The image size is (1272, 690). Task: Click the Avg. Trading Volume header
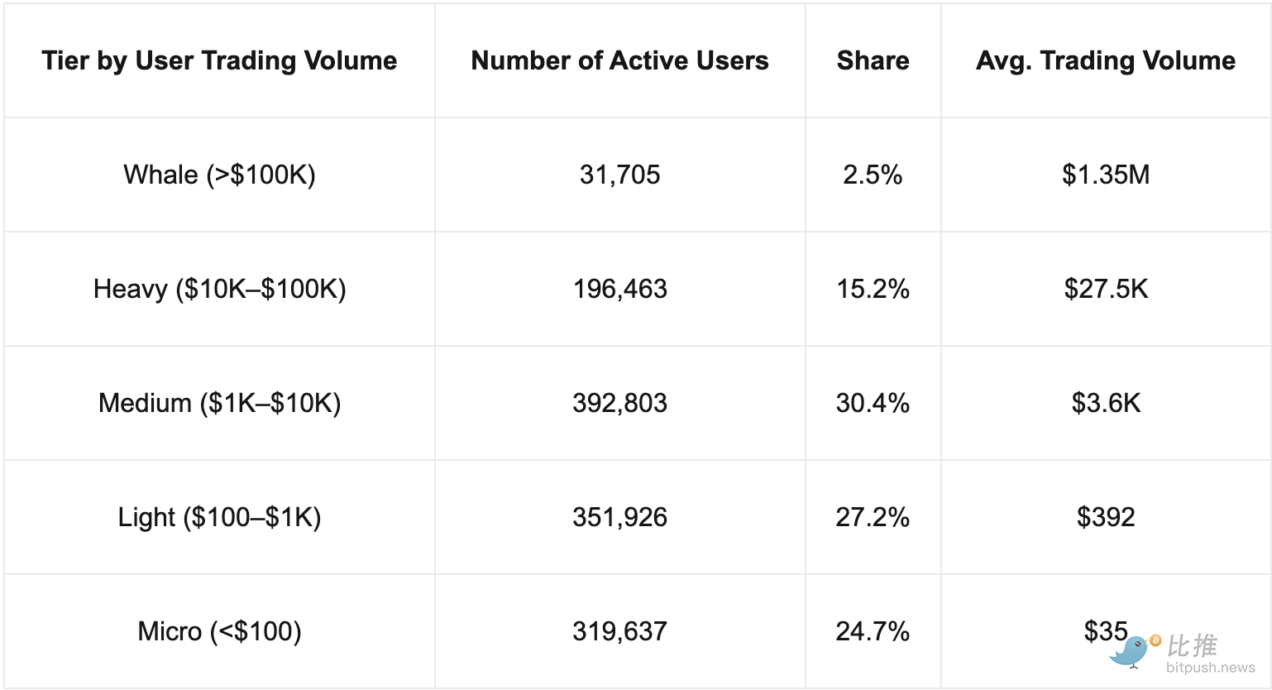point(1106,60)
